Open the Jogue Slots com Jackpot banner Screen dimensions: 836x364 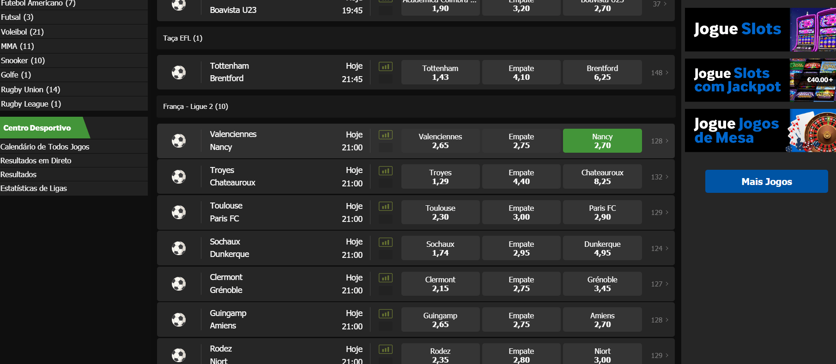point(760,80)
